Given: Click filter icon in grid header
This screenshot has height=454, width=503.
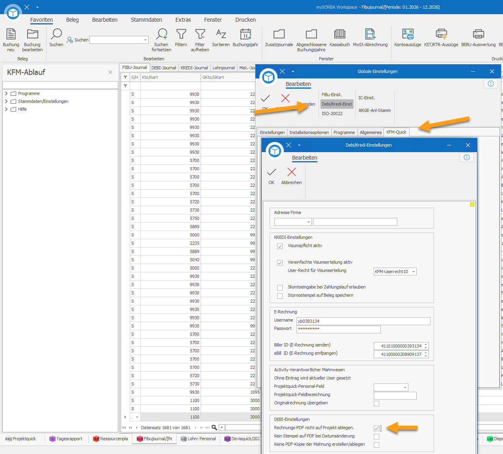Looking at the screenshot, I should point(125,77).
